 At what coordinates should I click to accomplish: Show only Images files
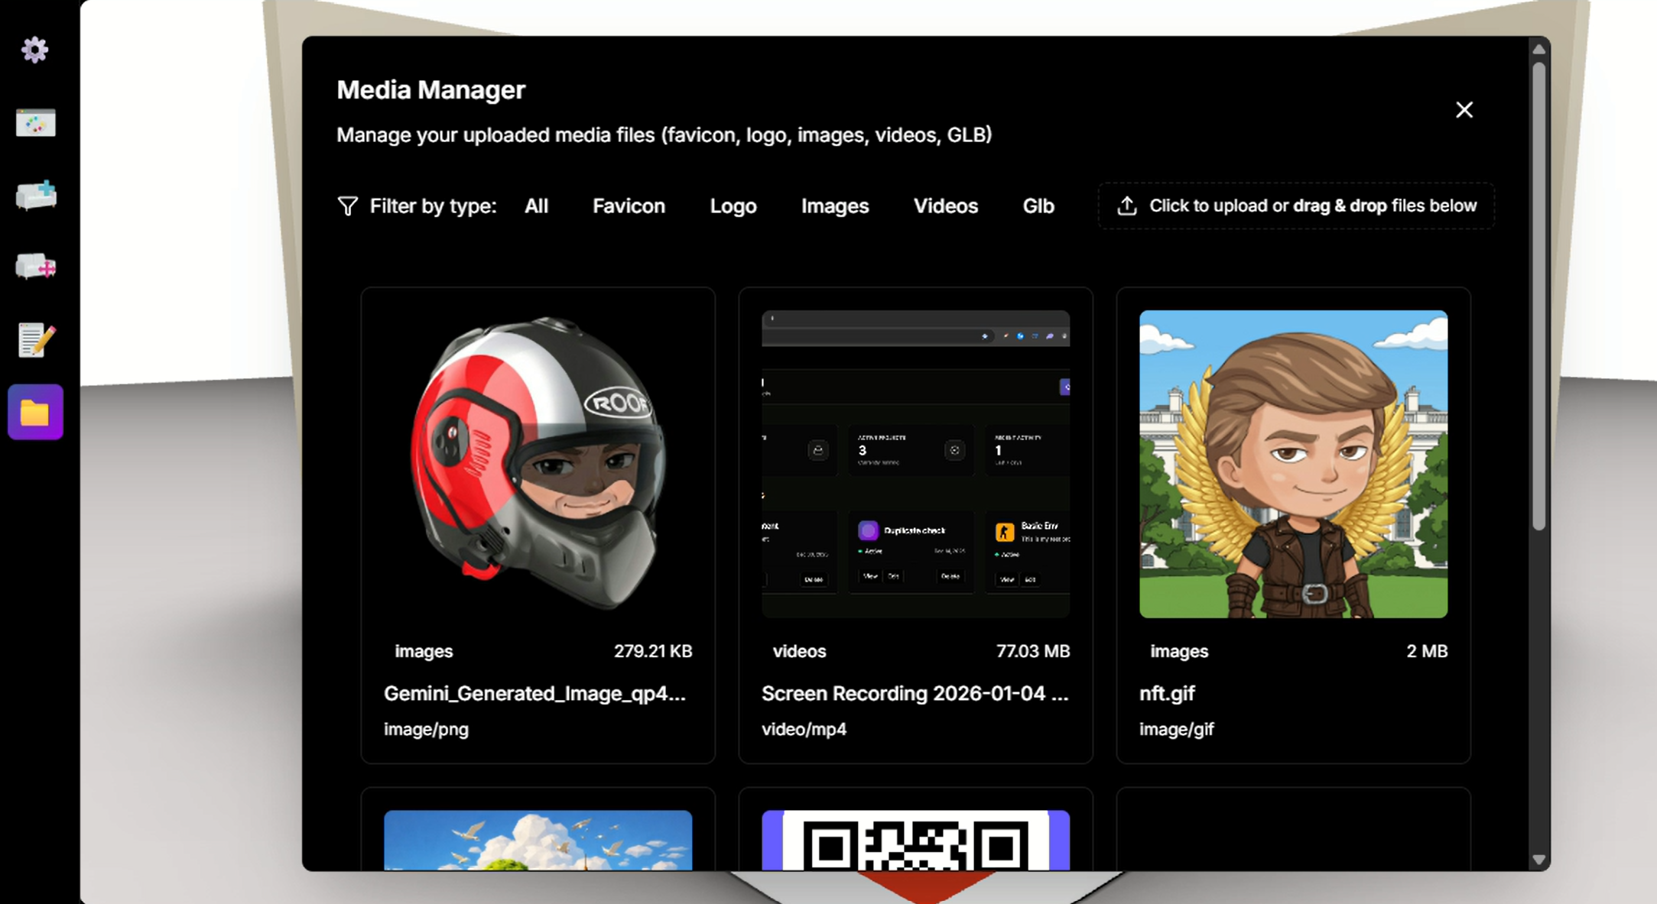point(834,206)
